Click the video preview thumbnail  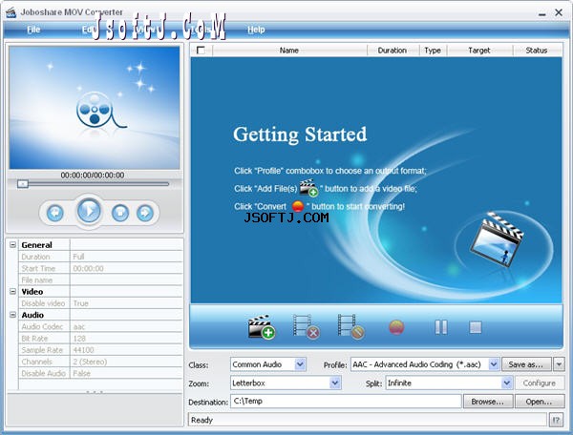coord(95,108)
